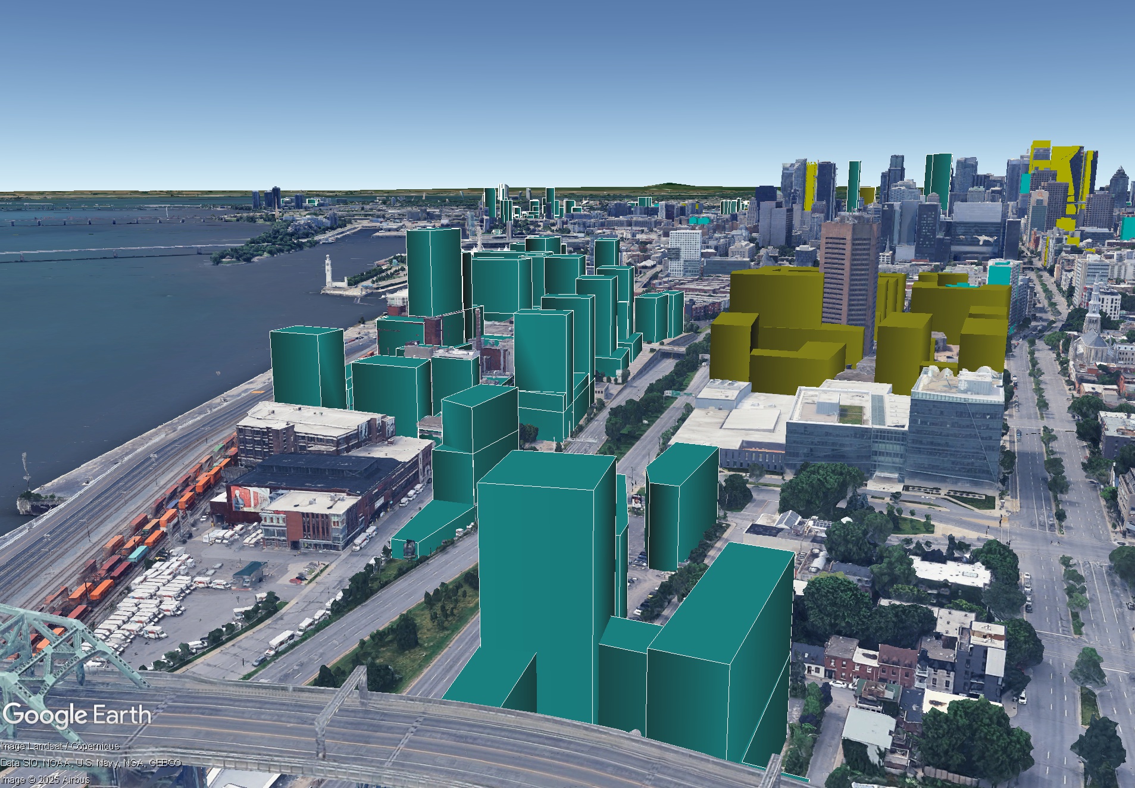1135x788 pixels.
Task: Click the Image Landsat / Copernicus attribution
Action: pos(60,746)
